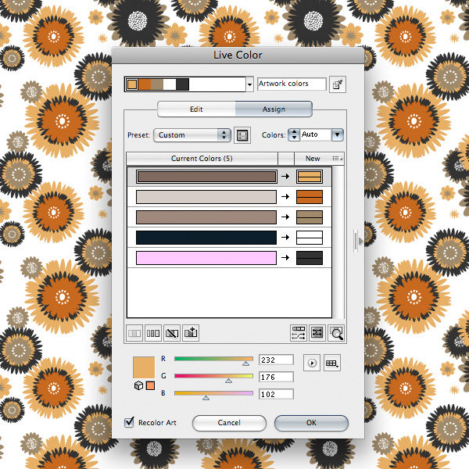Click the G green slider track

(x=213, y=376)
